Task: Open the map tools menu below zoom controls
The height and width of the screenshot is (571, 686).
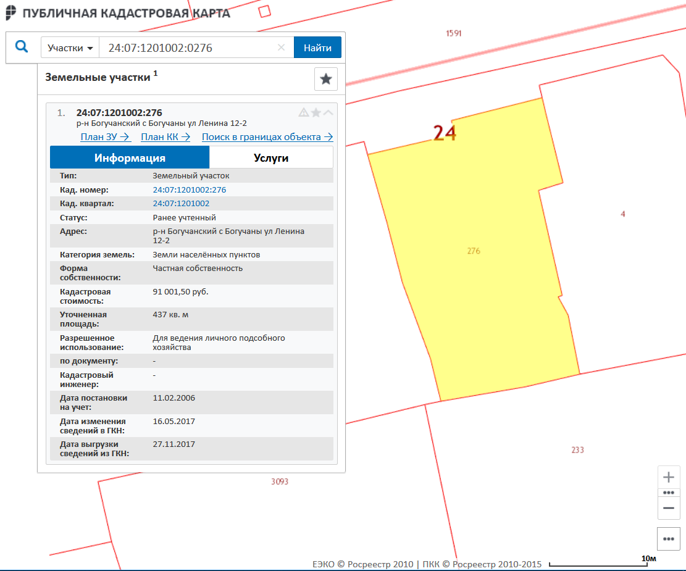Action: pyautogui.click(x=668, y=538)
